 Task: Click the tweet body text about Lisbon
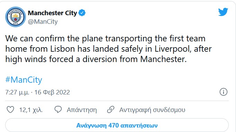pos(108,49)
